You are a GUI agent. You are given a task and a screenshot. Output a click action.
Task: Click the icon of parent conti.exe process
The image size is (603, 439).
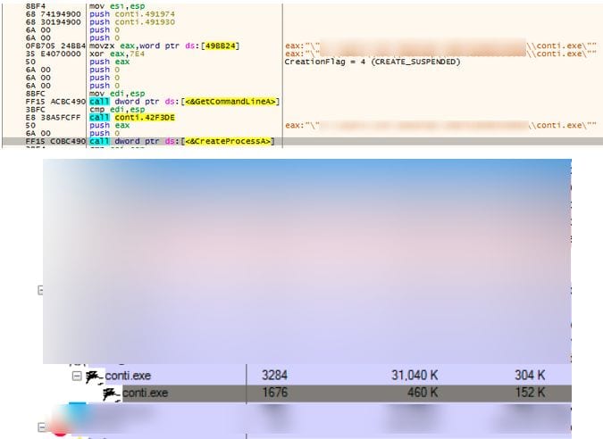pyautogui.click(x=95, y=377)
